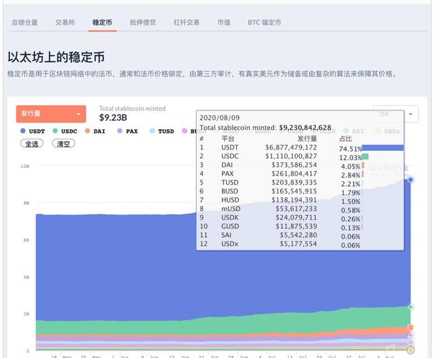The height and width of the screenshot is (358, 433).
Task: Click the 全选 select-all button
Action: click(x=32, y=143)
